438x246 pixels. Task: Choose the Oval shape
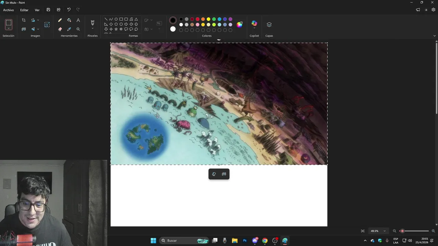pyautogui.click(x=116, y=19)
